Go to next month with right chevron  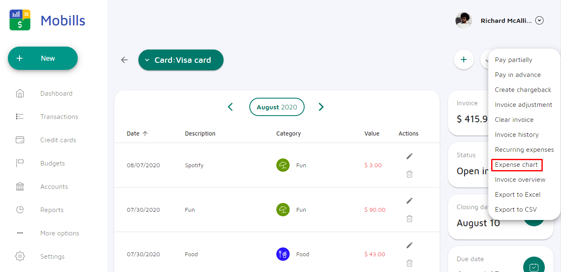tap(321, 107)
